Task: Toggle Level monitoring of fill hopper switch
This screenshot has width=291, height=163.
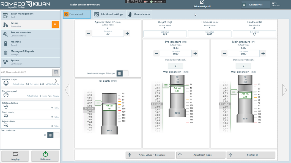Action: tap(122, 73)
